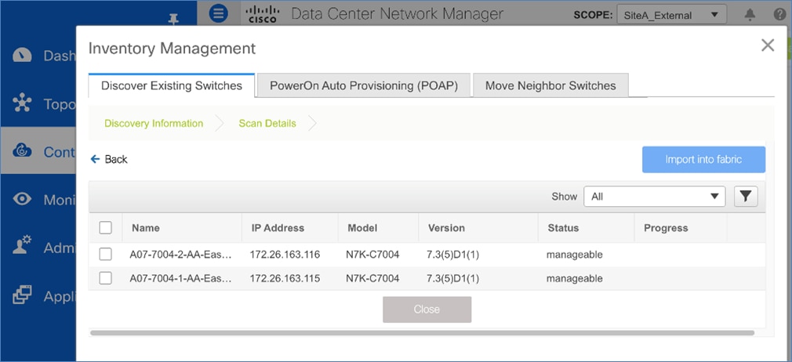
Task: Open the Control cloud icon in sidebar
Action: (x=22, y=151)
